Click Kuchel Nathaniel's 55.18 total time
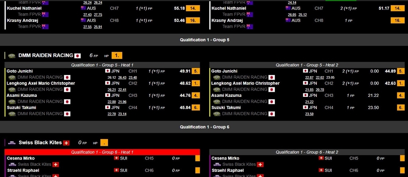The image size is (408, 177). [x=179, y=8]
